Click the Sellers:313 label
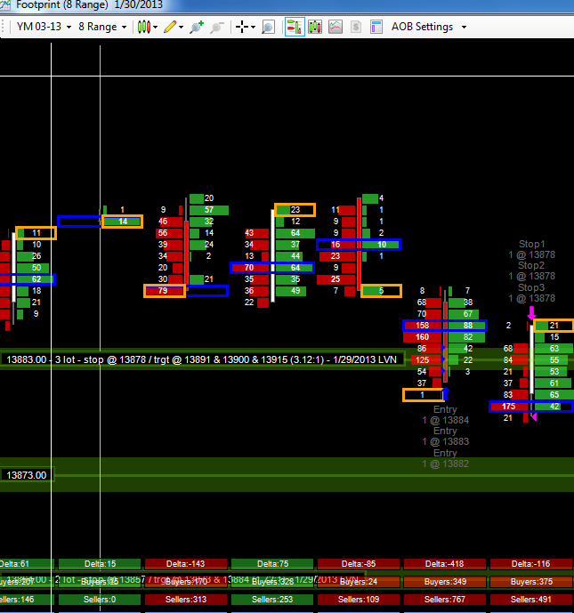Screen dimensions: 574x613 coord(186,600)
